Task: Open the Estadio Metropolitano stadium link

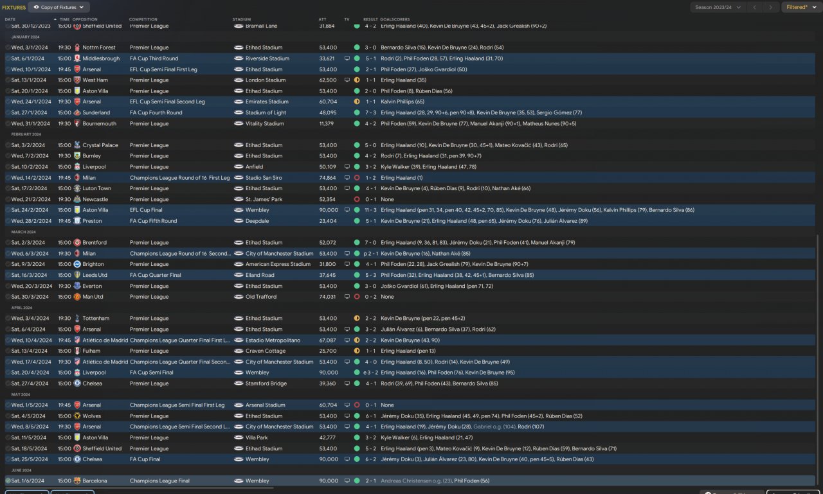Action: (273, 340)
